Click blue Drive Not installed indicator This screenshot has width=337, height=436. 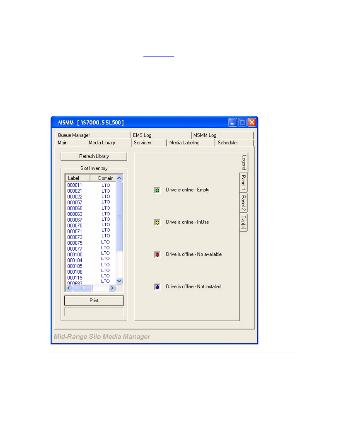157,287
